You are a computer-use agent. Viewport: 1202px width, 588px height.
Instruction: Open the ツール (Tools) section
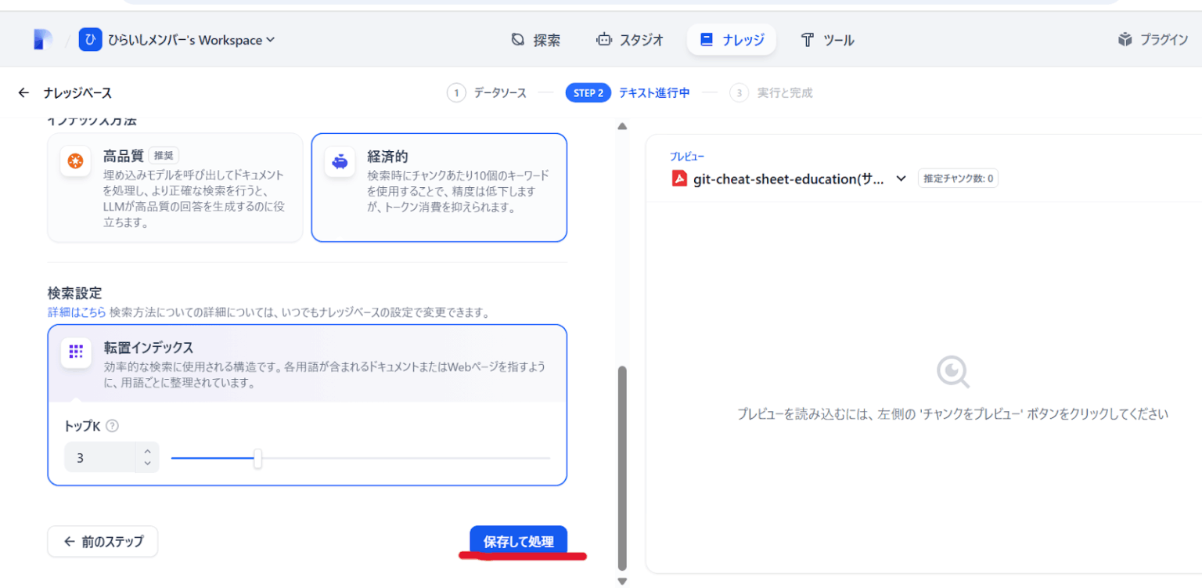tap(827, 39)
